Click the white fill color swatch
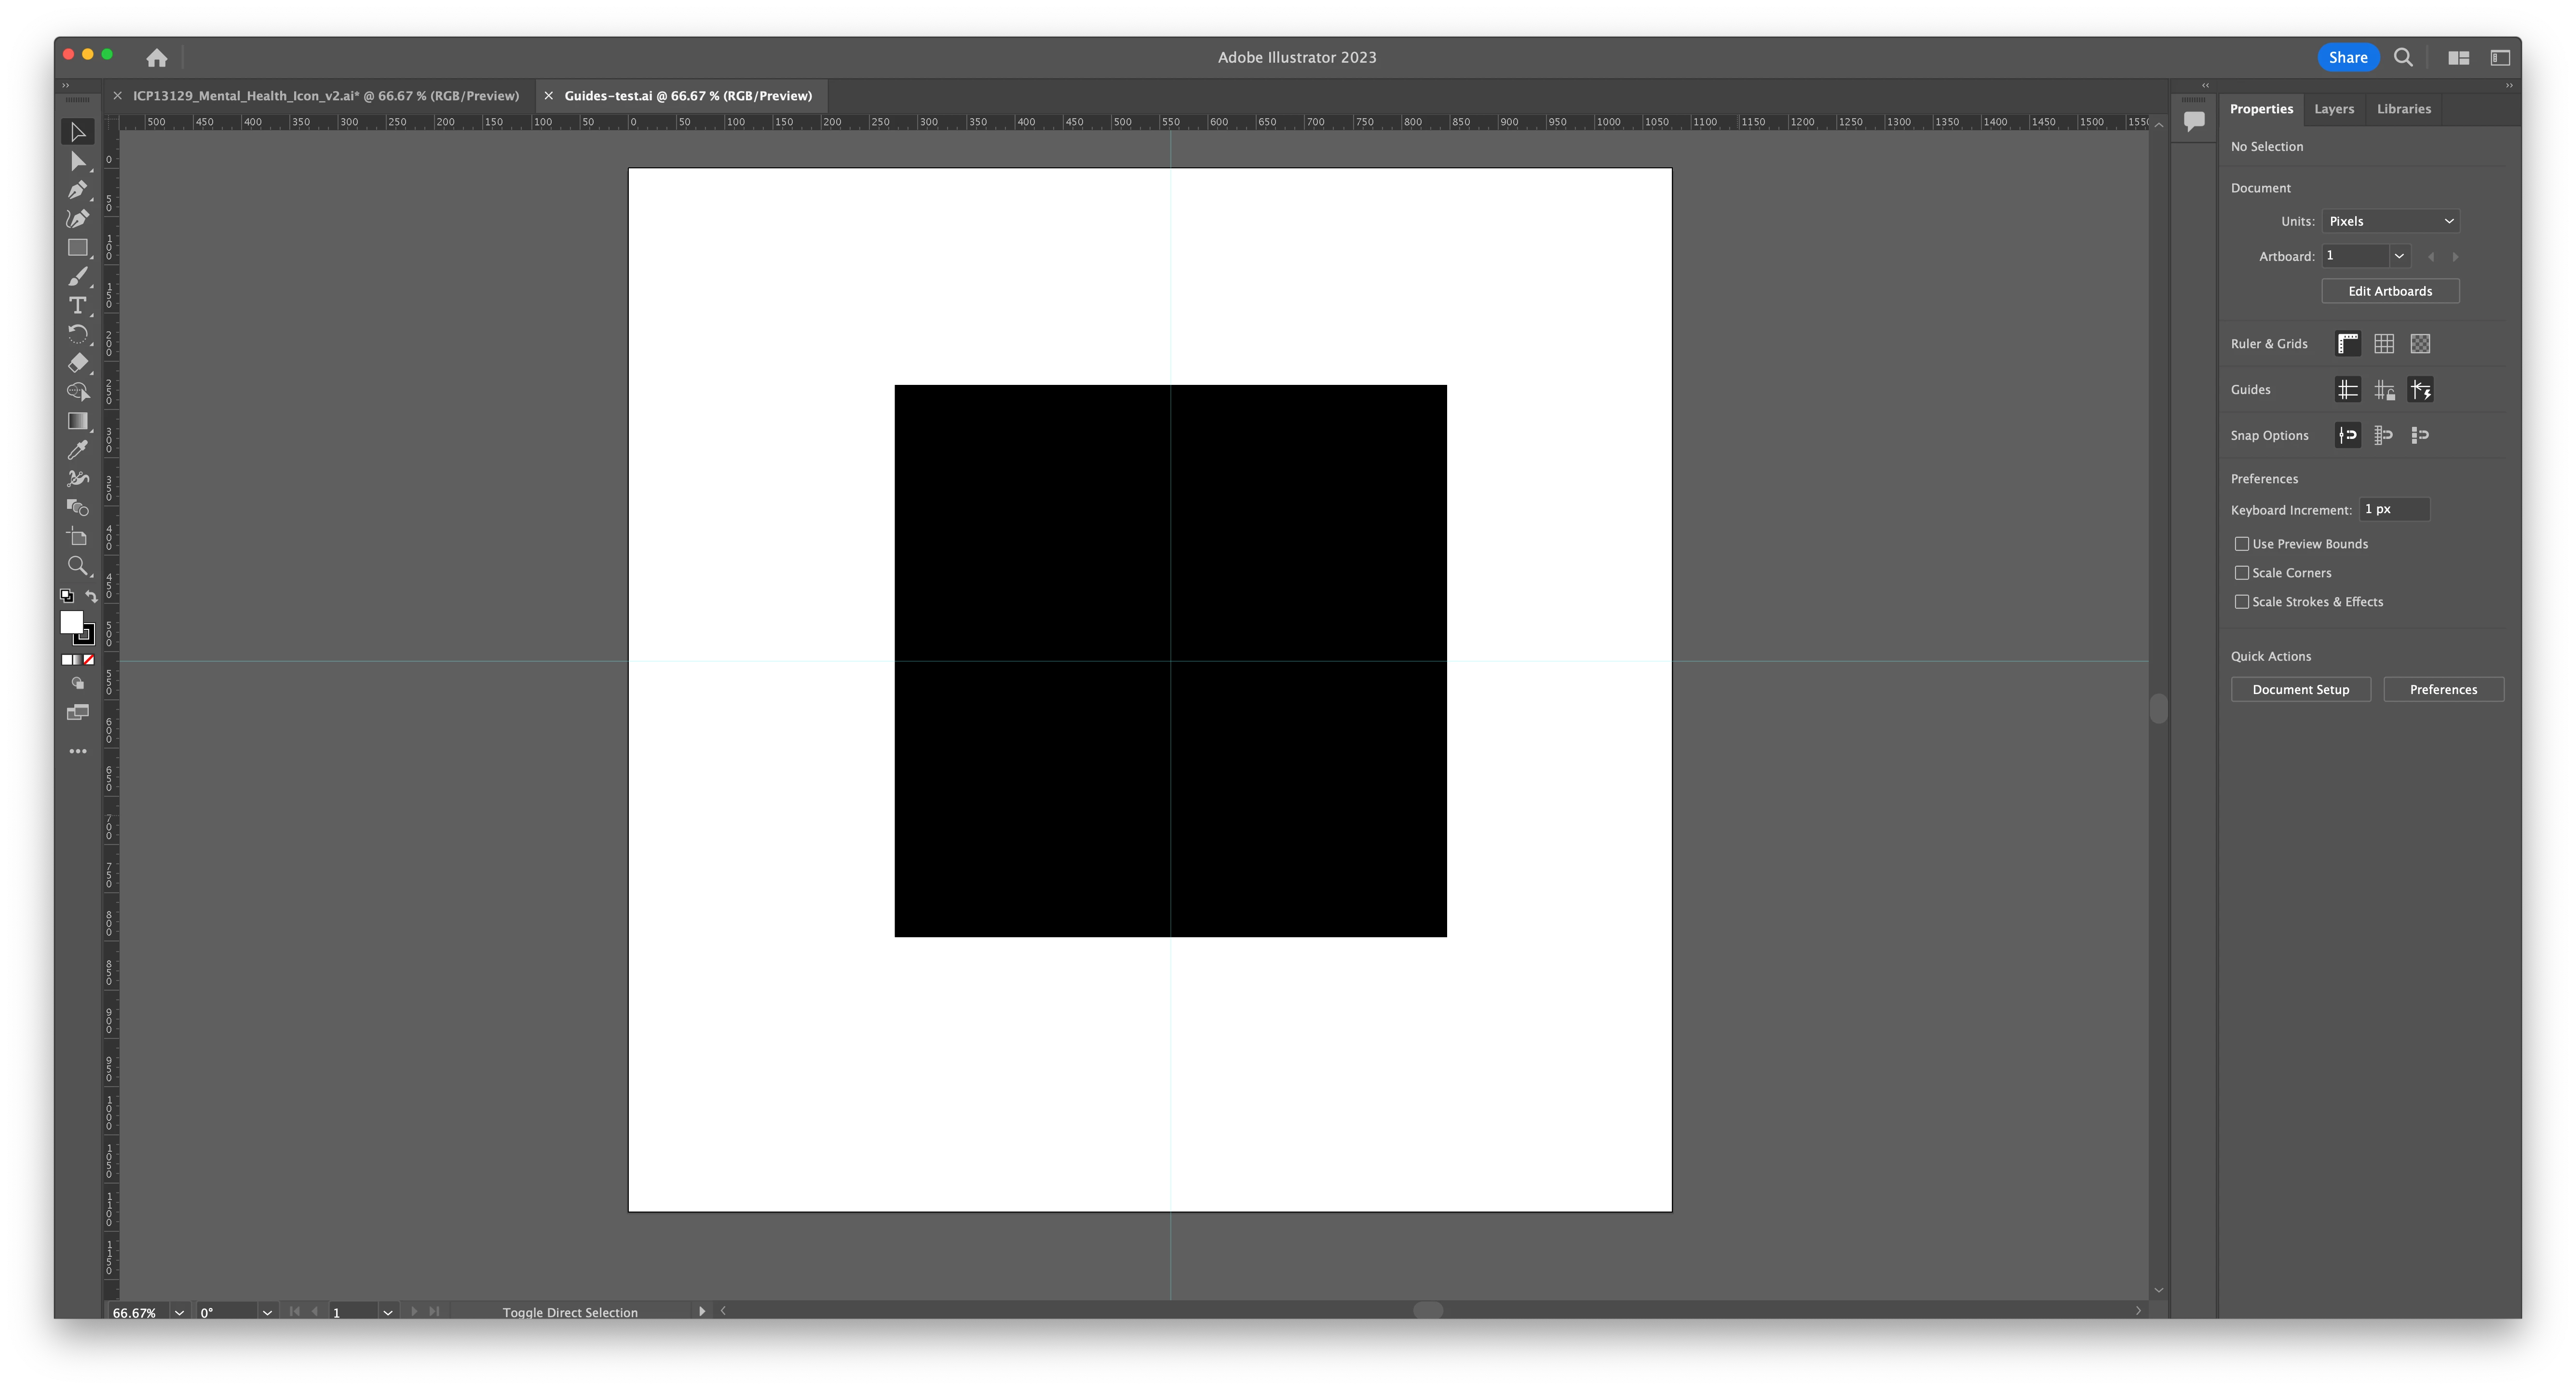This screenshot has width=2576, height=1390. tap(70, 621)
